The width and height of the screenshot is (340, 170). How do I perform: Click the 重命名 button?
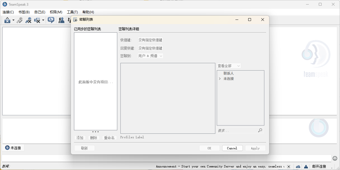click(x=109, y=138)
